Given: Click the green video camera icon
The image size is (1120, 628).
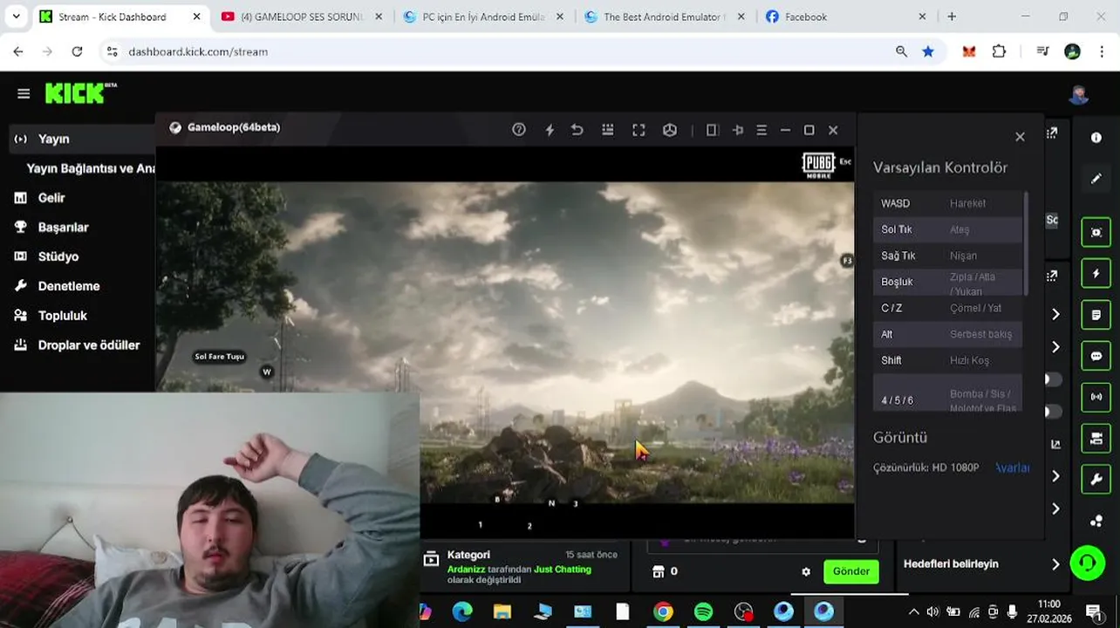Looking at the screenshot, I should tap(1096, 439).
